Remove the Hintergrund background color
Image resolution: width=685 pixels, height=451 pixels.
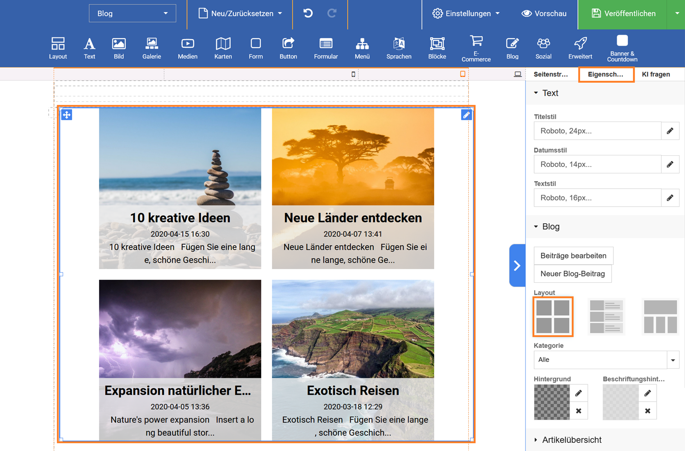[579, 411]
